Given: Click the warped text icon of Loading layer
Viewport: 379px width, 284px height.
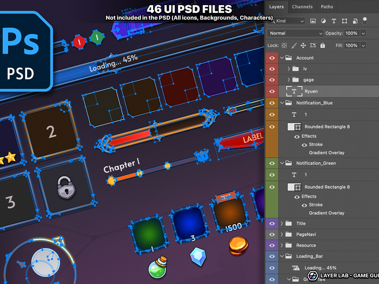Looking at the screenshot, I should point(296,268).
